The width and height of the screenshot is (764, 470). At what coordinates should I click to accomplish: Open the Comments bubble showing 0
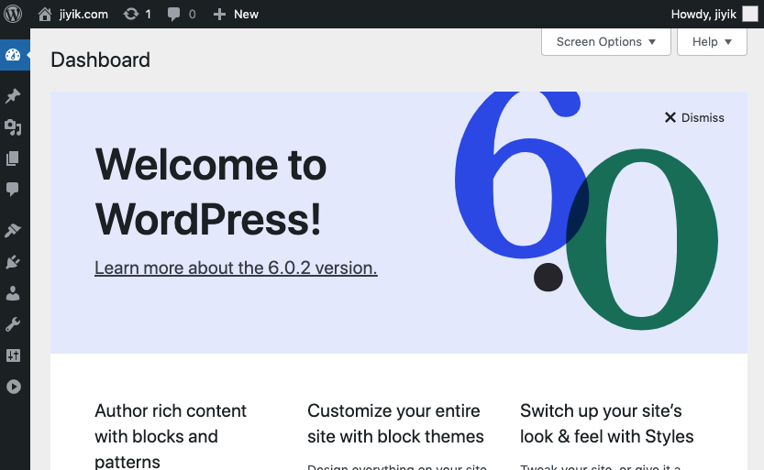(182, 14)
